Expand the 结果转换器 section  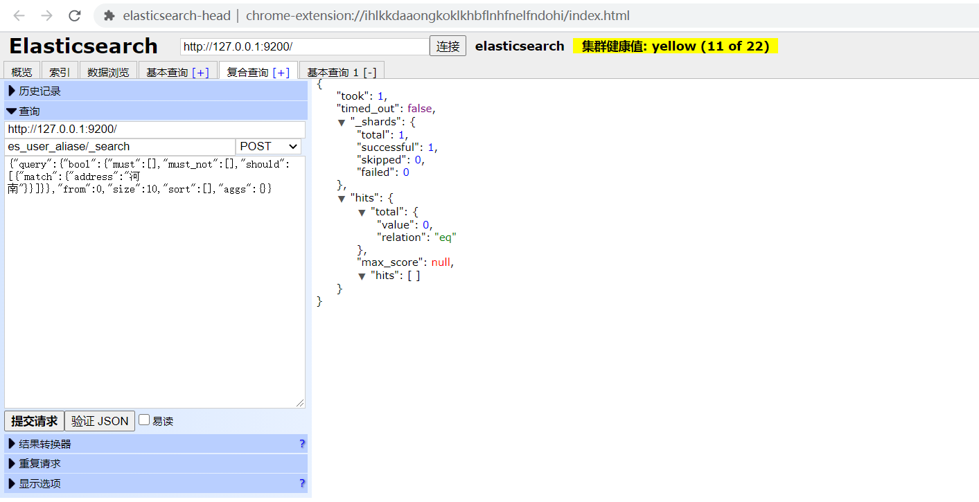(x=156, y=444)
